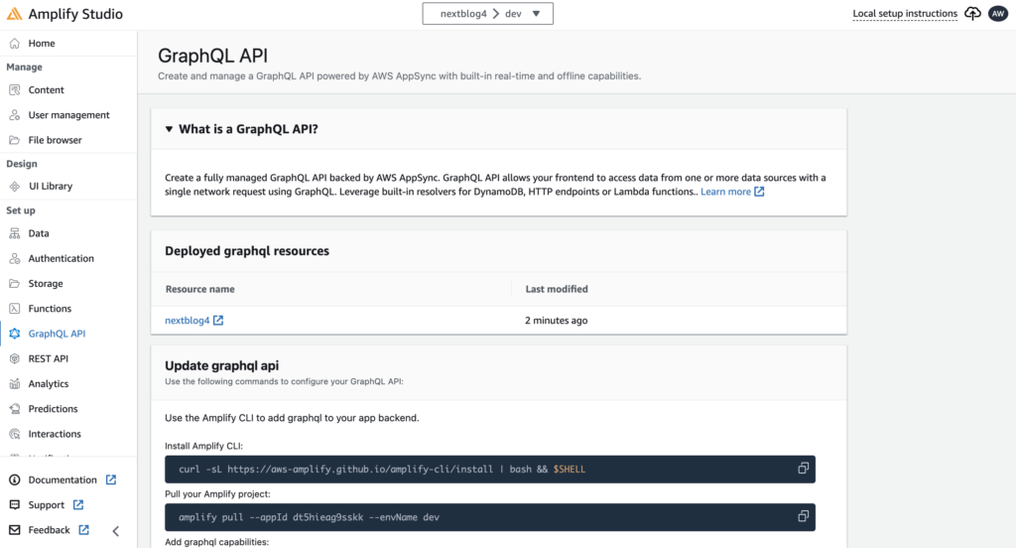
Task: Click the Amplify Studio logo icon
Action: pos(14,14)
